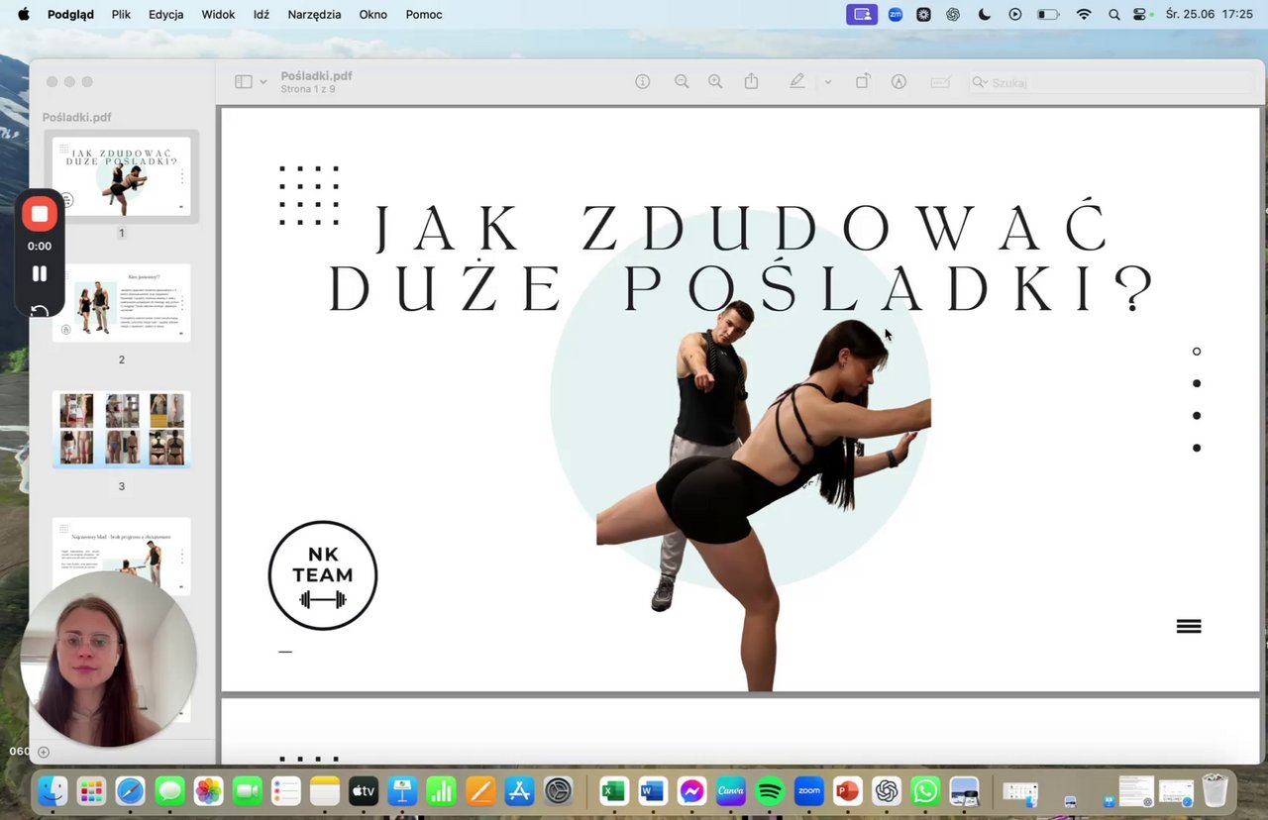Image resolution: width=1268 pixels, height=820 pixels.
Task: Open the Idź menu
Action: pyautogui.click(x=262, y=15)
